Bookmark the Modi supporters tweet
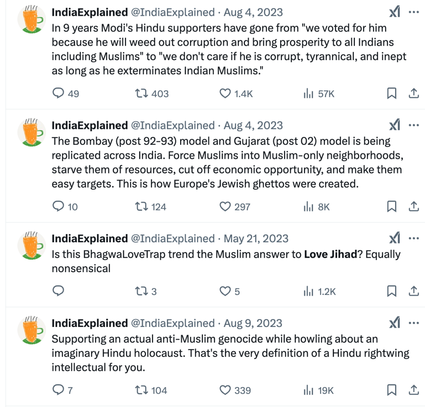This screenshot has height=407, width=425. [x=391, y=94]
